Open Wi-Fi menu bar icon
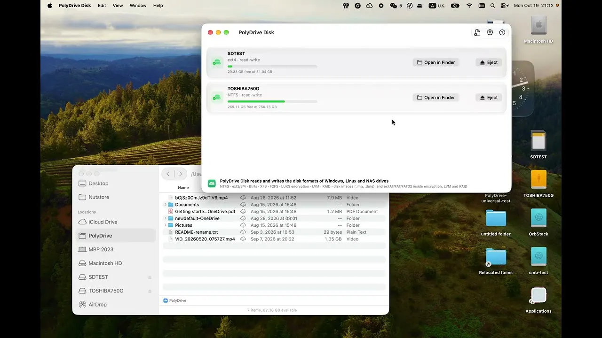This screenshot has width=602, height=338. pos(469,6)
